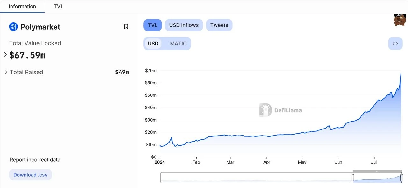
Task: Select USD as the display currency
Action: tap(153, 43)
